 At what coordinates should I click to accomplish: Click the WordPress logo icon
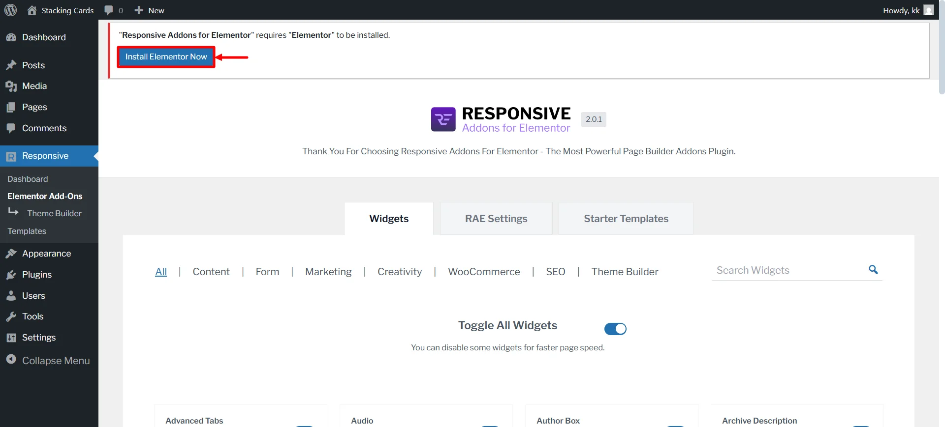pyautogui.click(x=10, y=10)
